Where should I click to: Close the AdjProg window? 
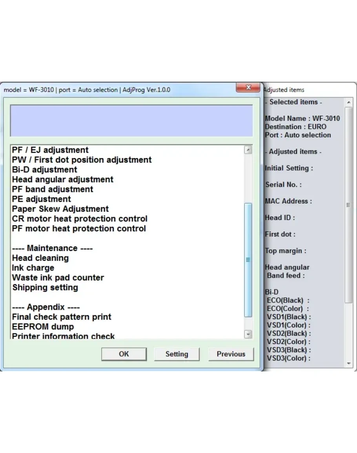point(248,87)
